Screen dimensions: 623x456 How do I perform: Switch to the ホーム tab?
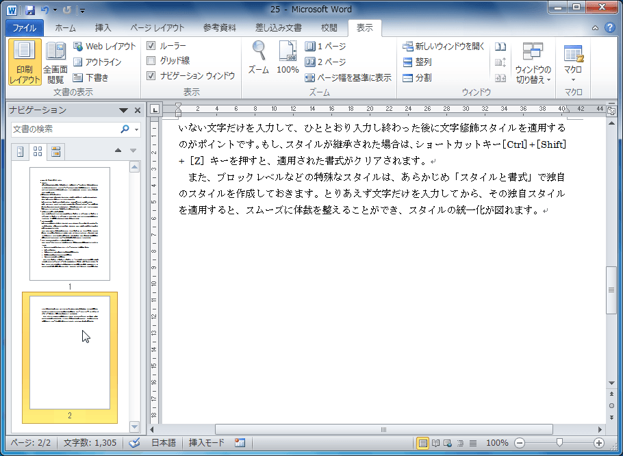tap(65, 28)
